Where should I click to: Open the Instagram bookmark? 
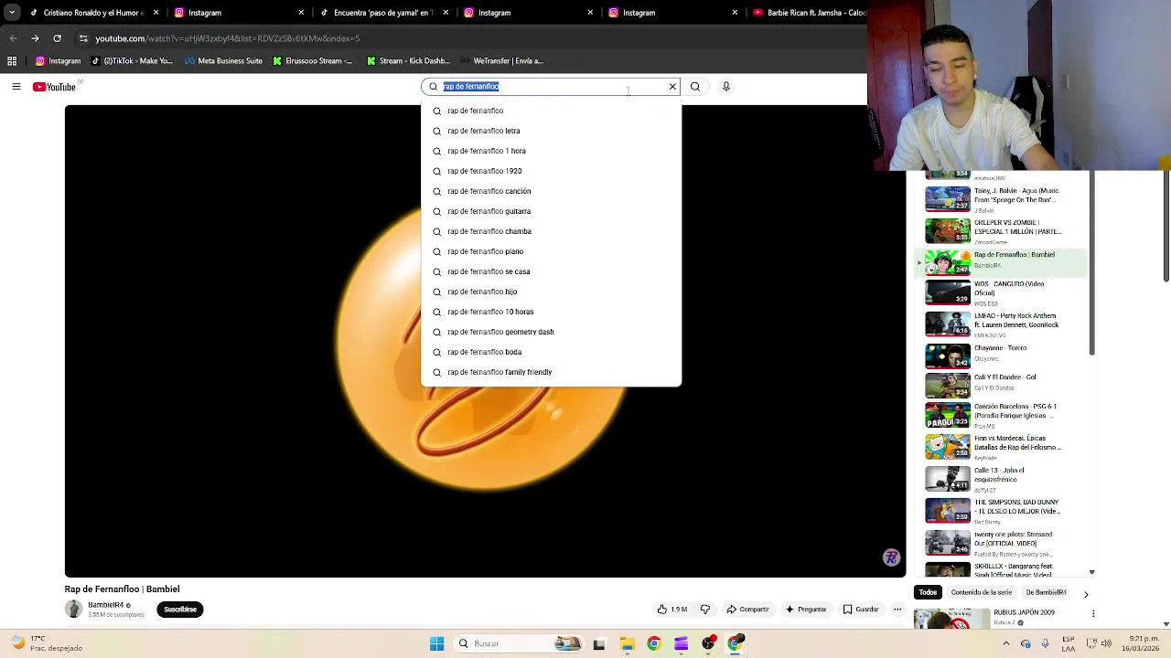[59, 61]
